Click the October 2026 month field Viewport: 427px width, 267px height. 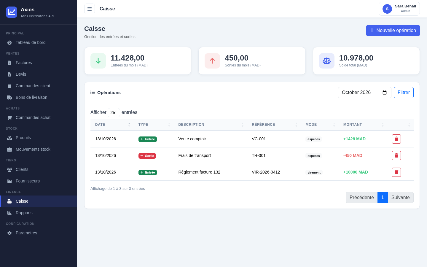click(x=365, y=93)
